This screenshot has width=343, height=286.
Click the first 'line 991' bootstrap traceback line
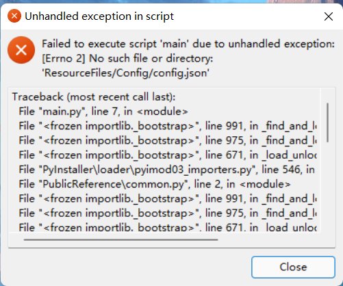point(168,126)
